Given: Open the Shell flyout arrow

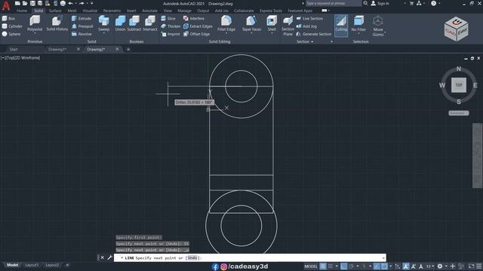Looking at the screenshot, I should pos(272,33).
